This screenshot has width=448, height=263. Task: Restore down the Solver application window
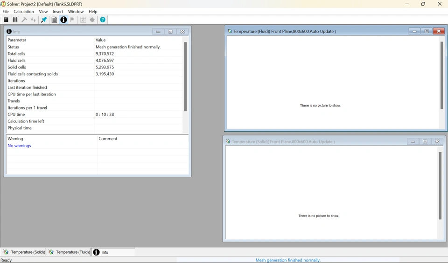tap(423, 4)
